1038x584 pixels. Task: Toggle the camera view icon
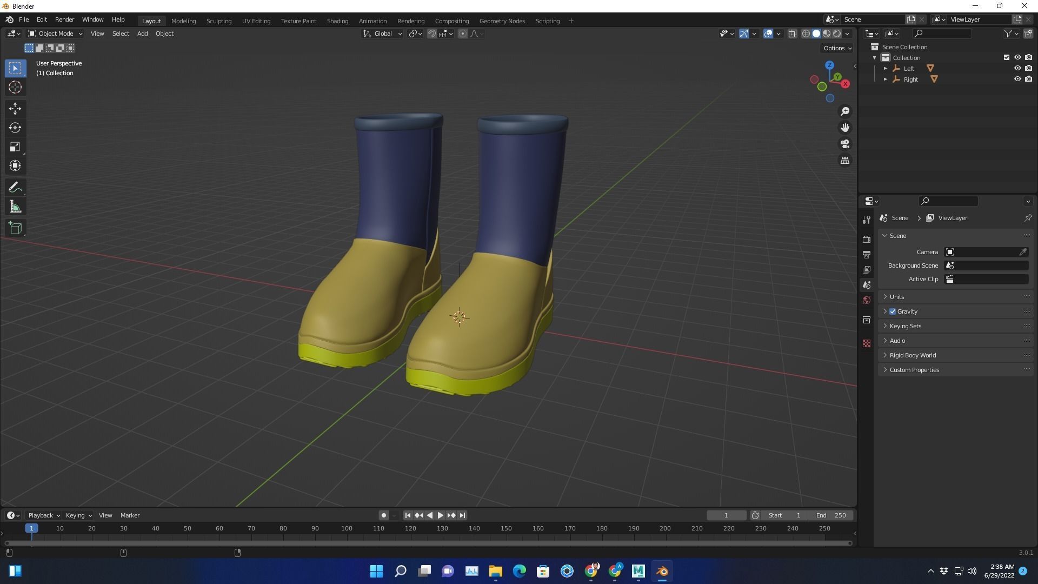[x=844, y=144]
